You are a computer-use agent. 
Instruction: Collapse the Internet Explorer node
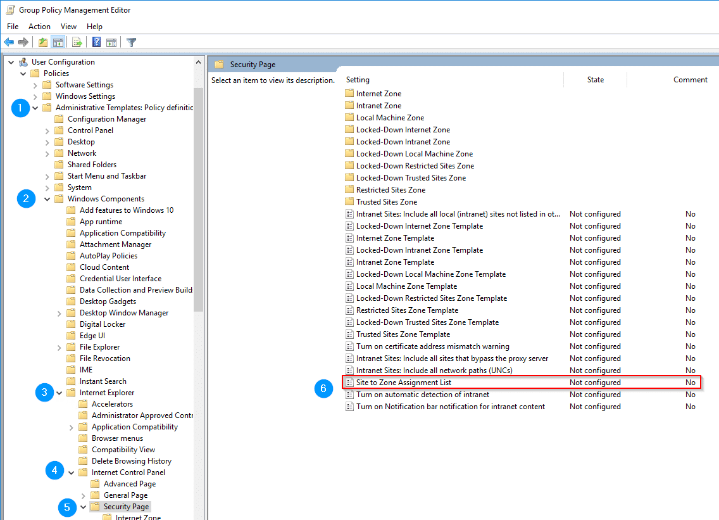pyautogui.click(x=59, y=393)
